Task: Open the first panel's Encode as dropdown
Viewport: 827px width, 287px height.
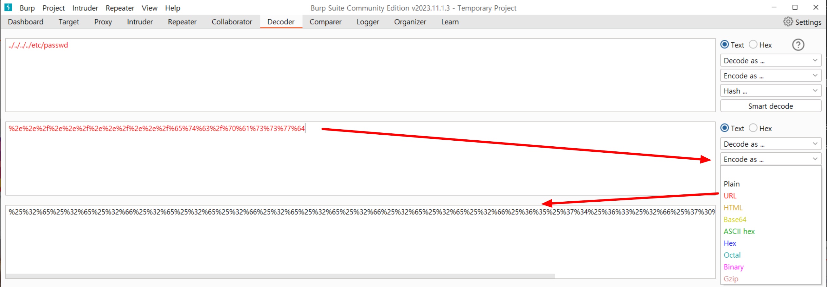Action: click(771, 76)
